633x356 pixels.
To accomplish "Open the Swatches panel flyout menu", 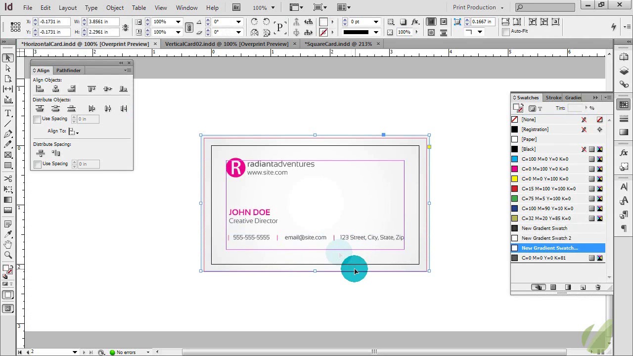I will pos(608,97).
